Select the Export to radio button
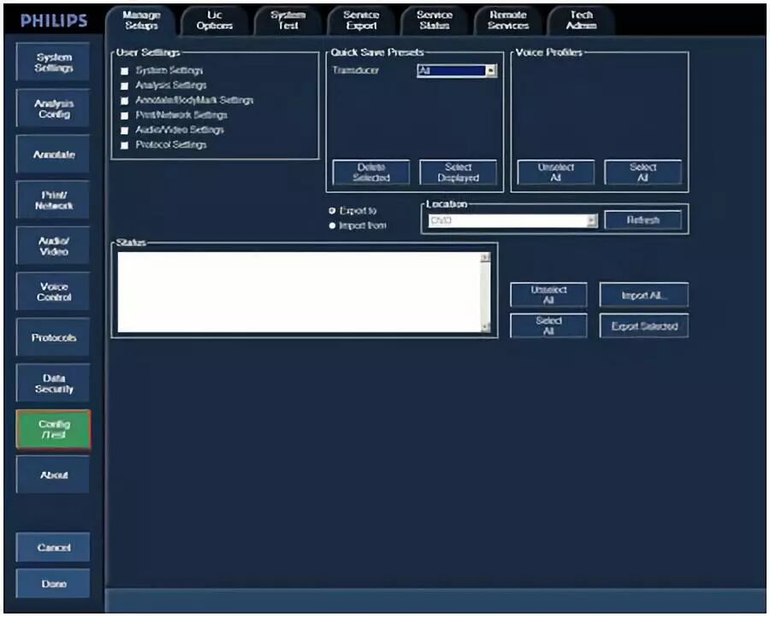770x617 pixels. pyautogui.click(x=332, y=211)
